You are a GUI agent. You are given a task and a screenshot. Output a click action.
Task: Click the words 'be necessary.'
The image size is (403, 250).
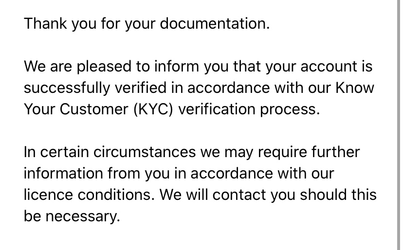point(72,216)
